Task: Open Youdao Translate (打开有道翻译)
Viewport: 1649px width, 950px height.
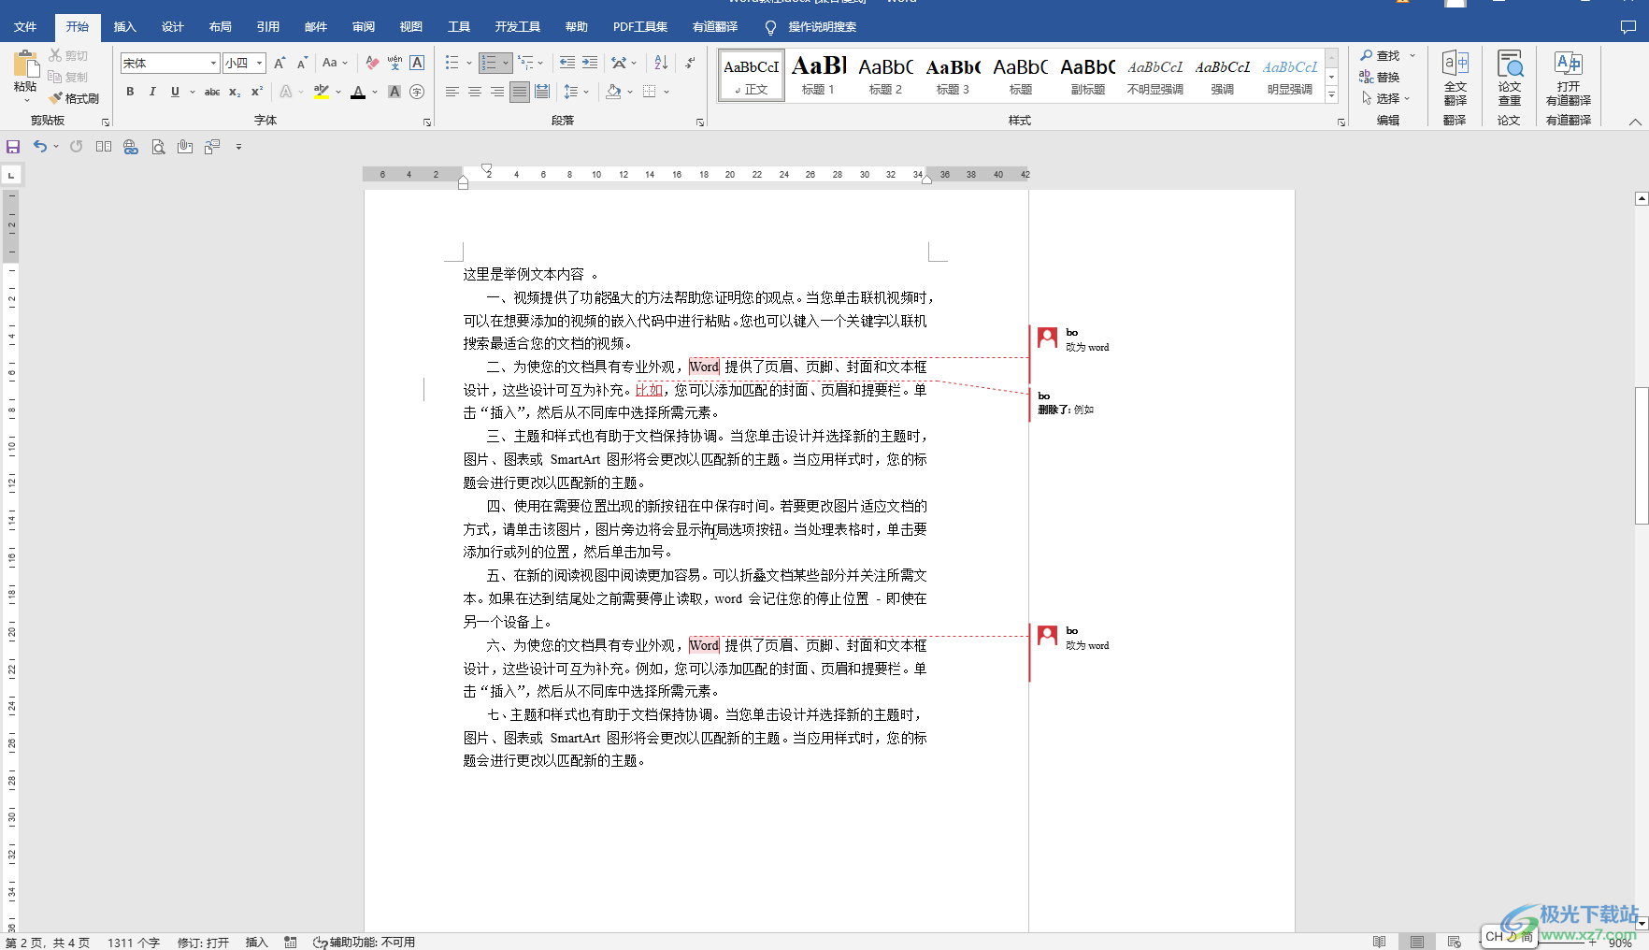Action: tap(1568, 79)
